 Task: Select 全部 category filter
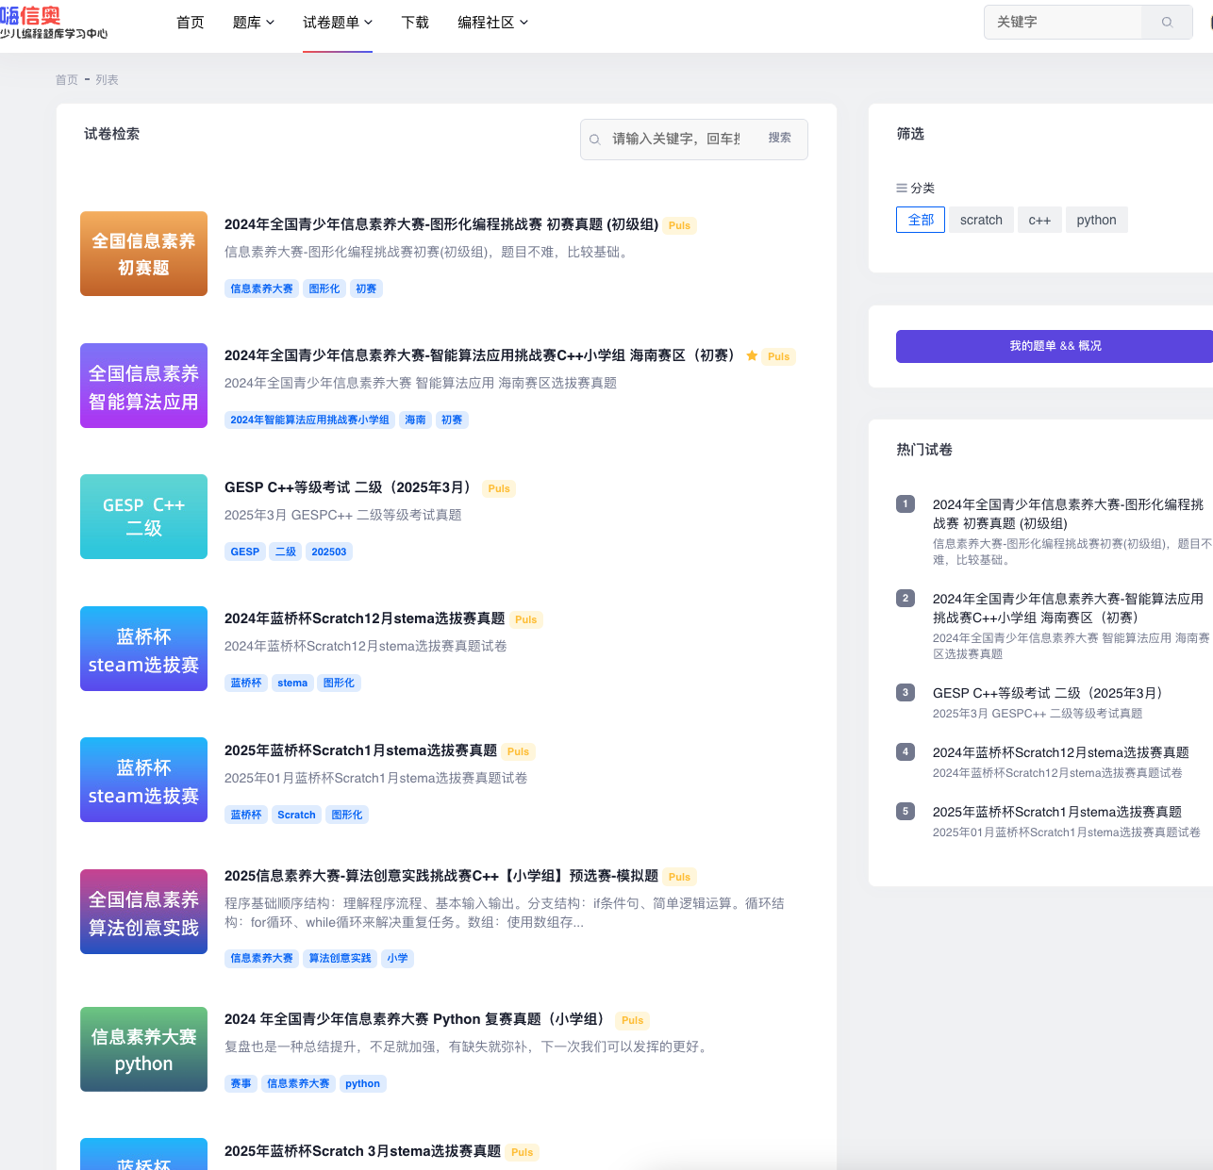tap(921, 220)
